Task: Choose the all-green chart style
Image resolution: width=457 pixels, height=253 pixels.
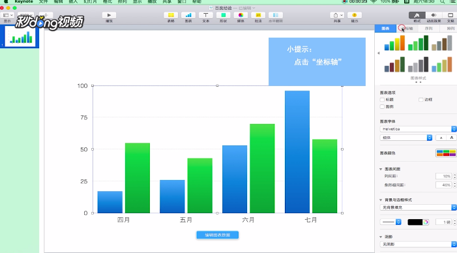Action: click(419, 43)
